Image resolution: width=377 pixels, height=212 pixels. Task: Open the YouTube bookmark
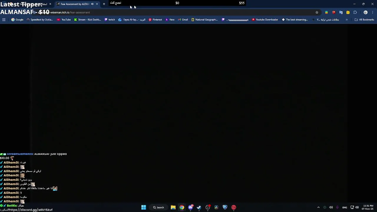coord(64,20)
